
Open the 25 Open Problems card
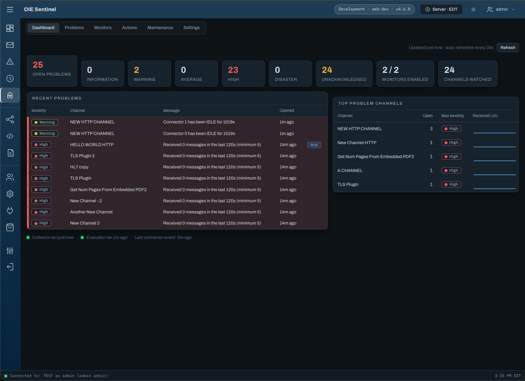click(x=52, y=71)
